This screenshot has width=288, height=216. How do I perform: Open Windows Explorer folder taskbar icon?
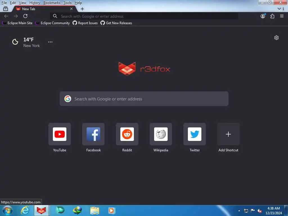coord(94,211)
